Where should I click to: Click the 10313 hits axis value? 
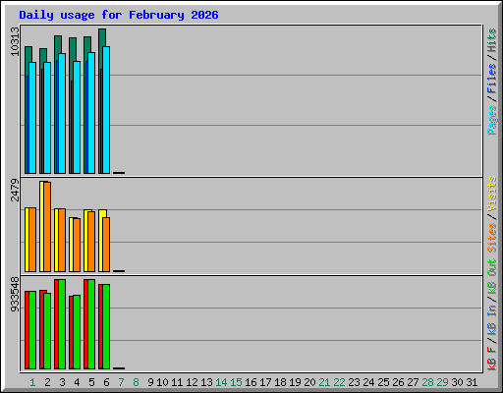15,41
